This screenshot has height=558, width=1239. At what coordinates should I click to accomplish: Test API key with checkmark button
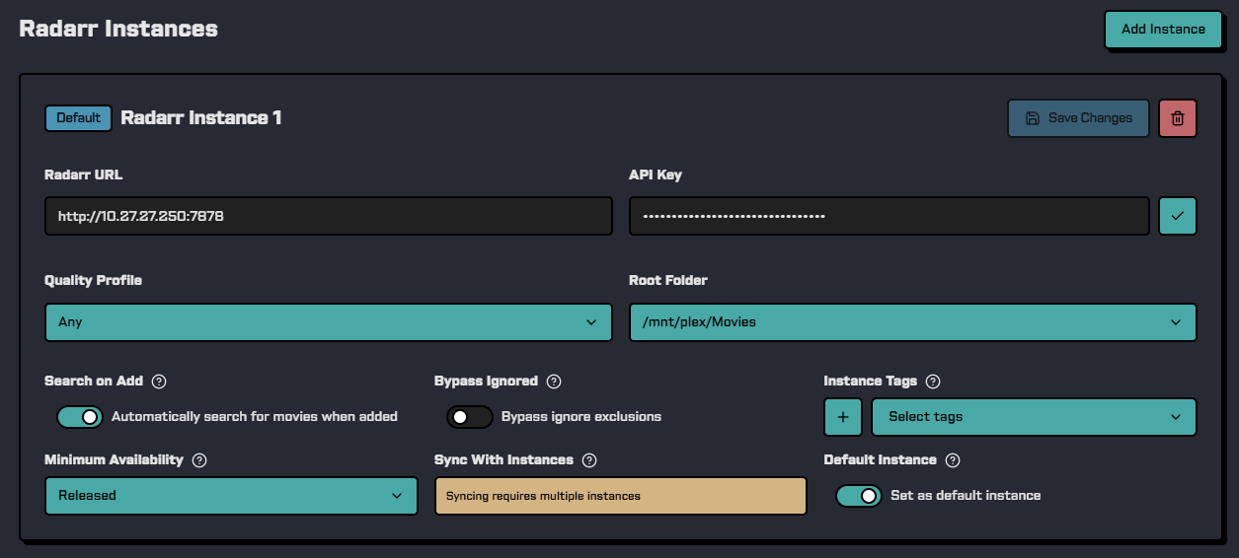(x=1177, y=215)
